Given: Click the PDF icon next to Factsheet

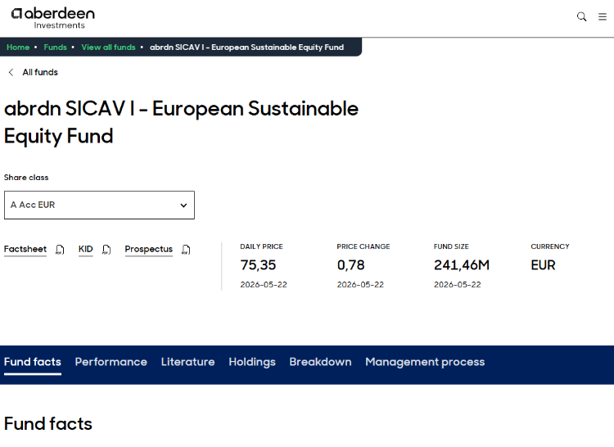Looking at the screenshot, I should (x=60, y=250).
